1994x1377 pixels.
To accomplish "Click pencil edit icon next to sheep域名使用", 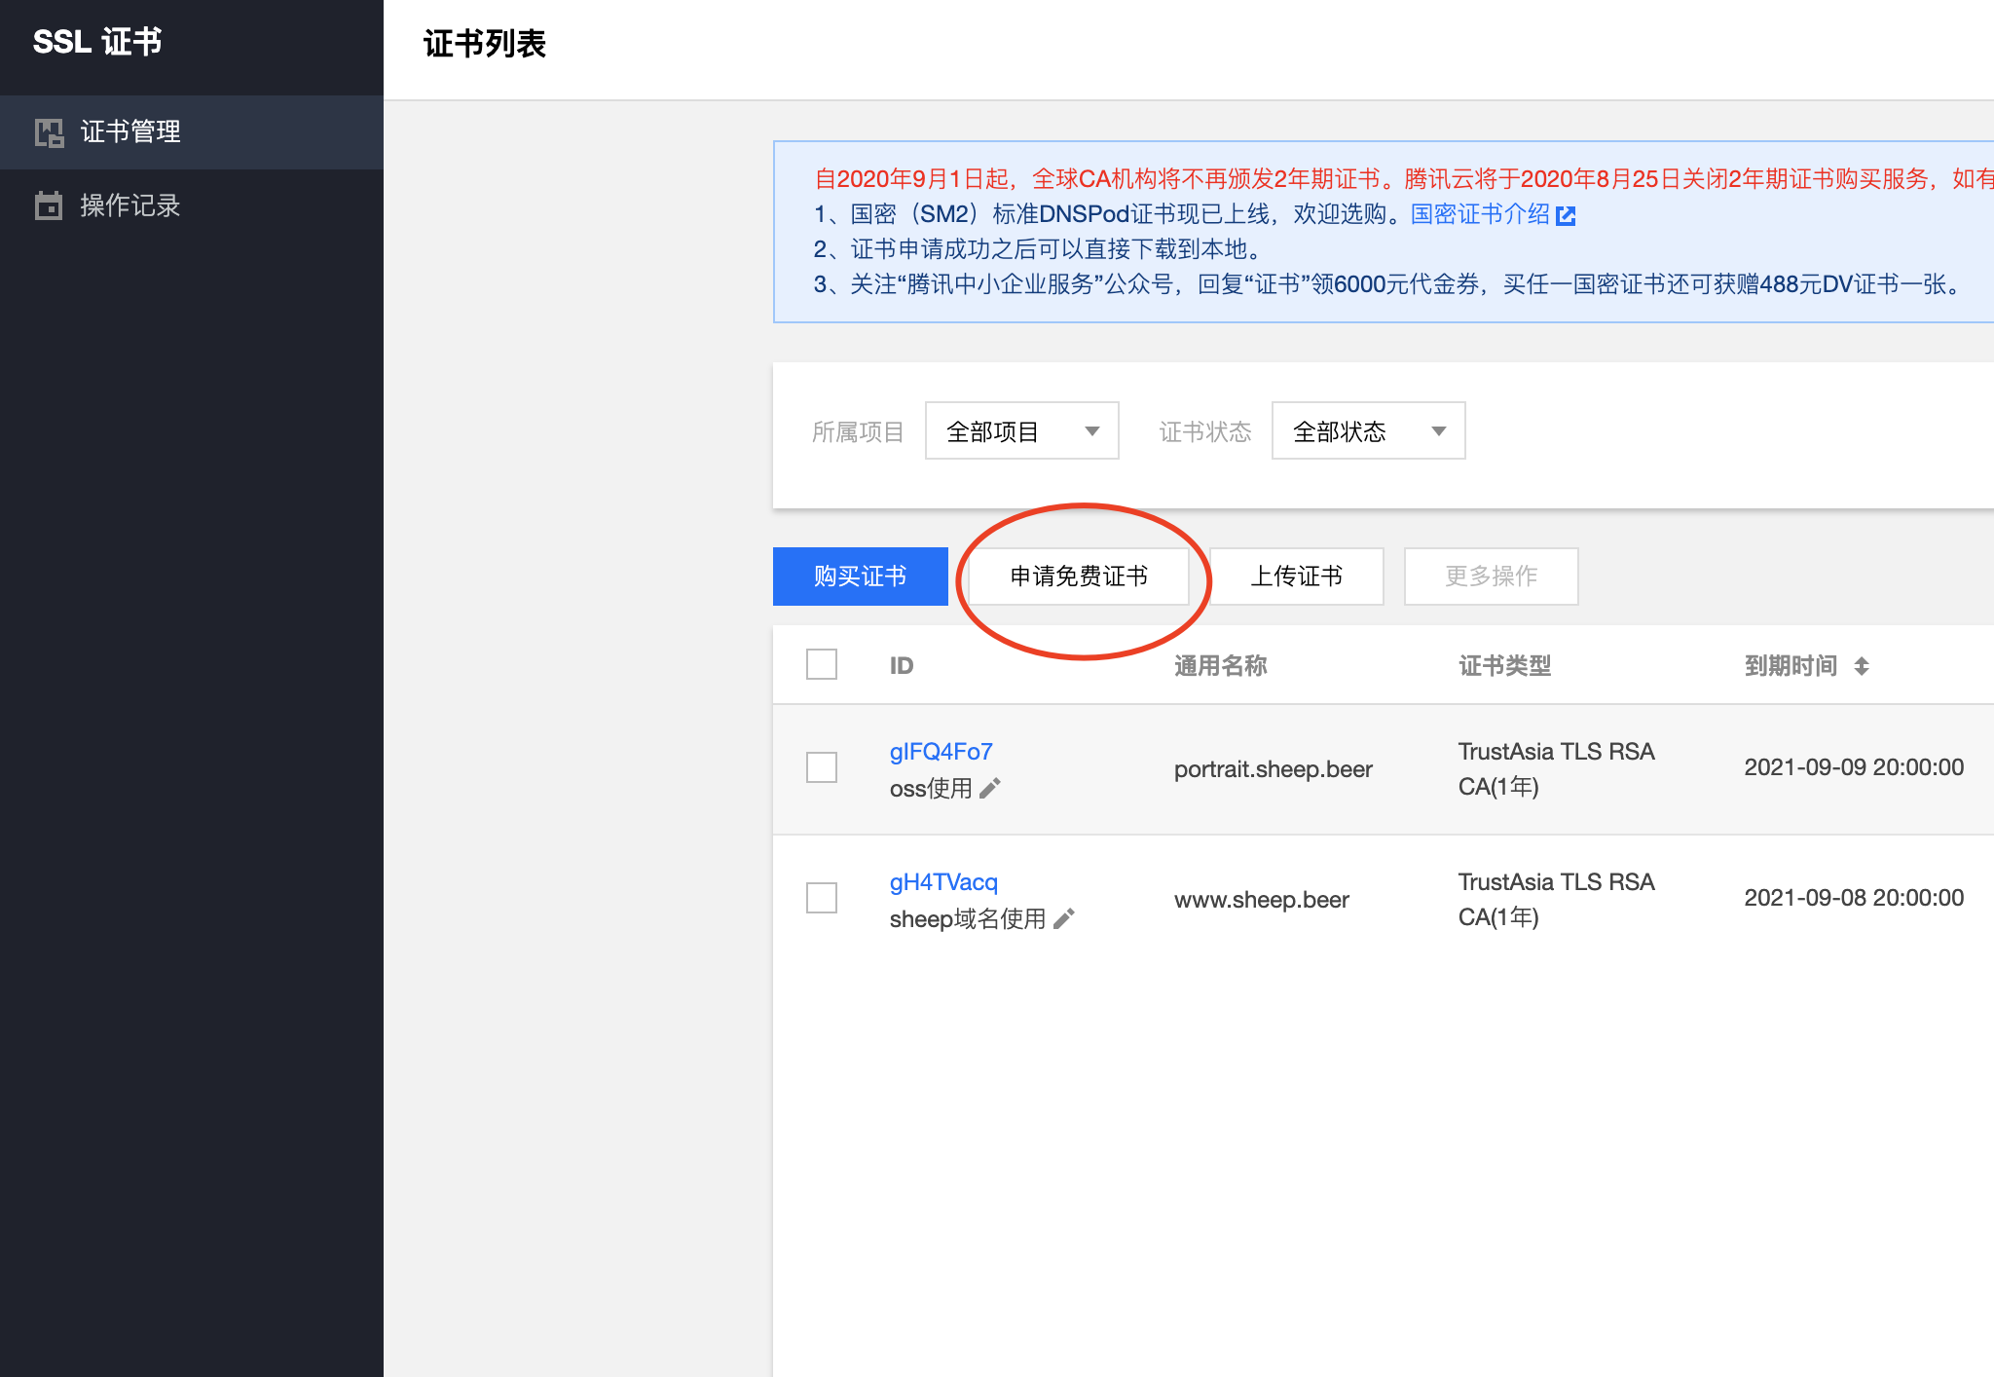I will pyautogui.click(x=1064, y=918).
